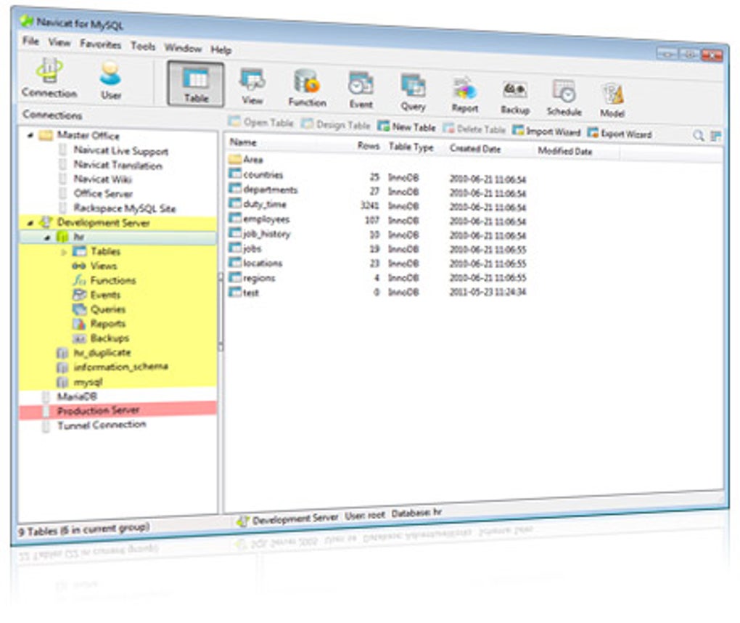Launch the Import Wizard

pos(546,131)
